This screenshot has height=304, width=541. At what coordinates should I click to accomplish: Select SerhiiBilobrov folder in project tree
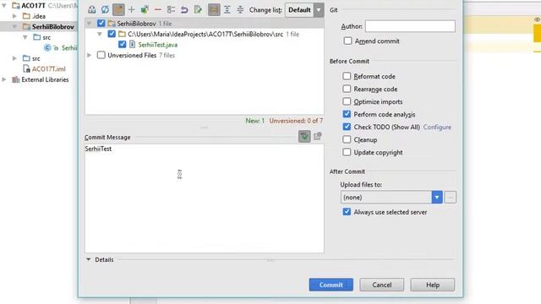pyautogui.click(x=52, y=26)
